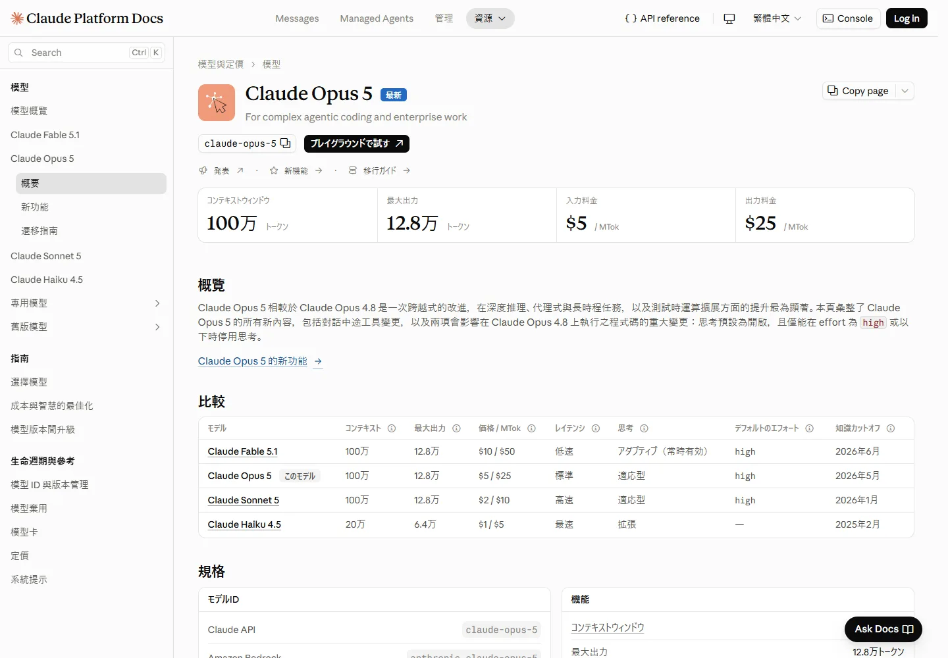The height and width of the screenshot is (658, 948).
Task: Switch display theme via the monitor icon
Action: pos(729,18)
